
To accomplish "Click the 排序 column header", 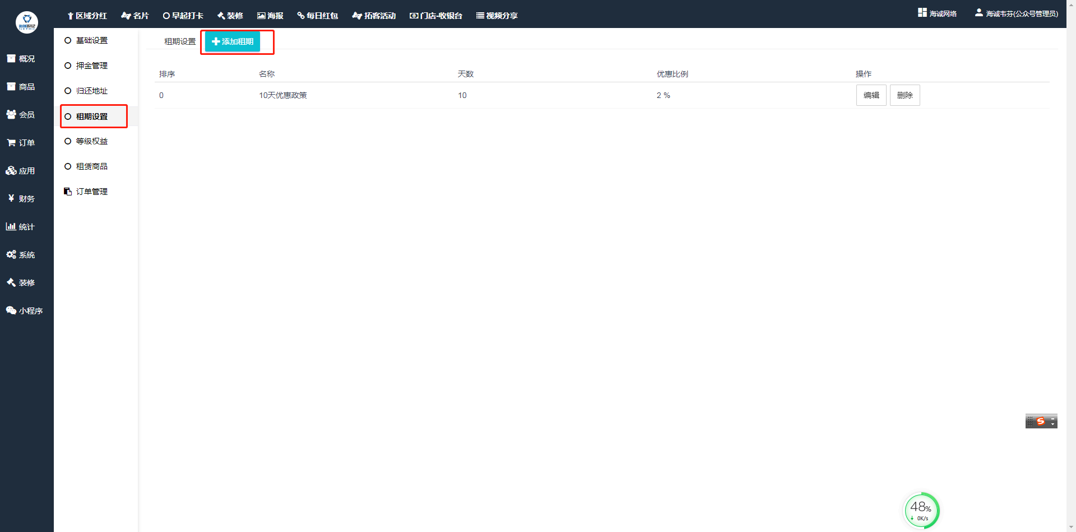I will 167,74.
